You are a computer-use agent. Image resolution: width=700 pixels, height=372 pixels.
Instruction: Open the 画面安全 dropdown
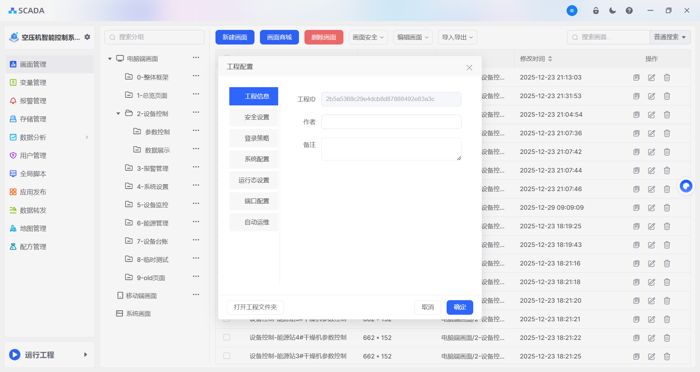[x=368, y=37]
